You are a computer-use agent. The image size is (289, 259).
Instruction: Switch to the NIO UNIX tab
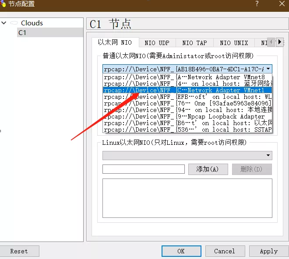click(x=234, y=43)
